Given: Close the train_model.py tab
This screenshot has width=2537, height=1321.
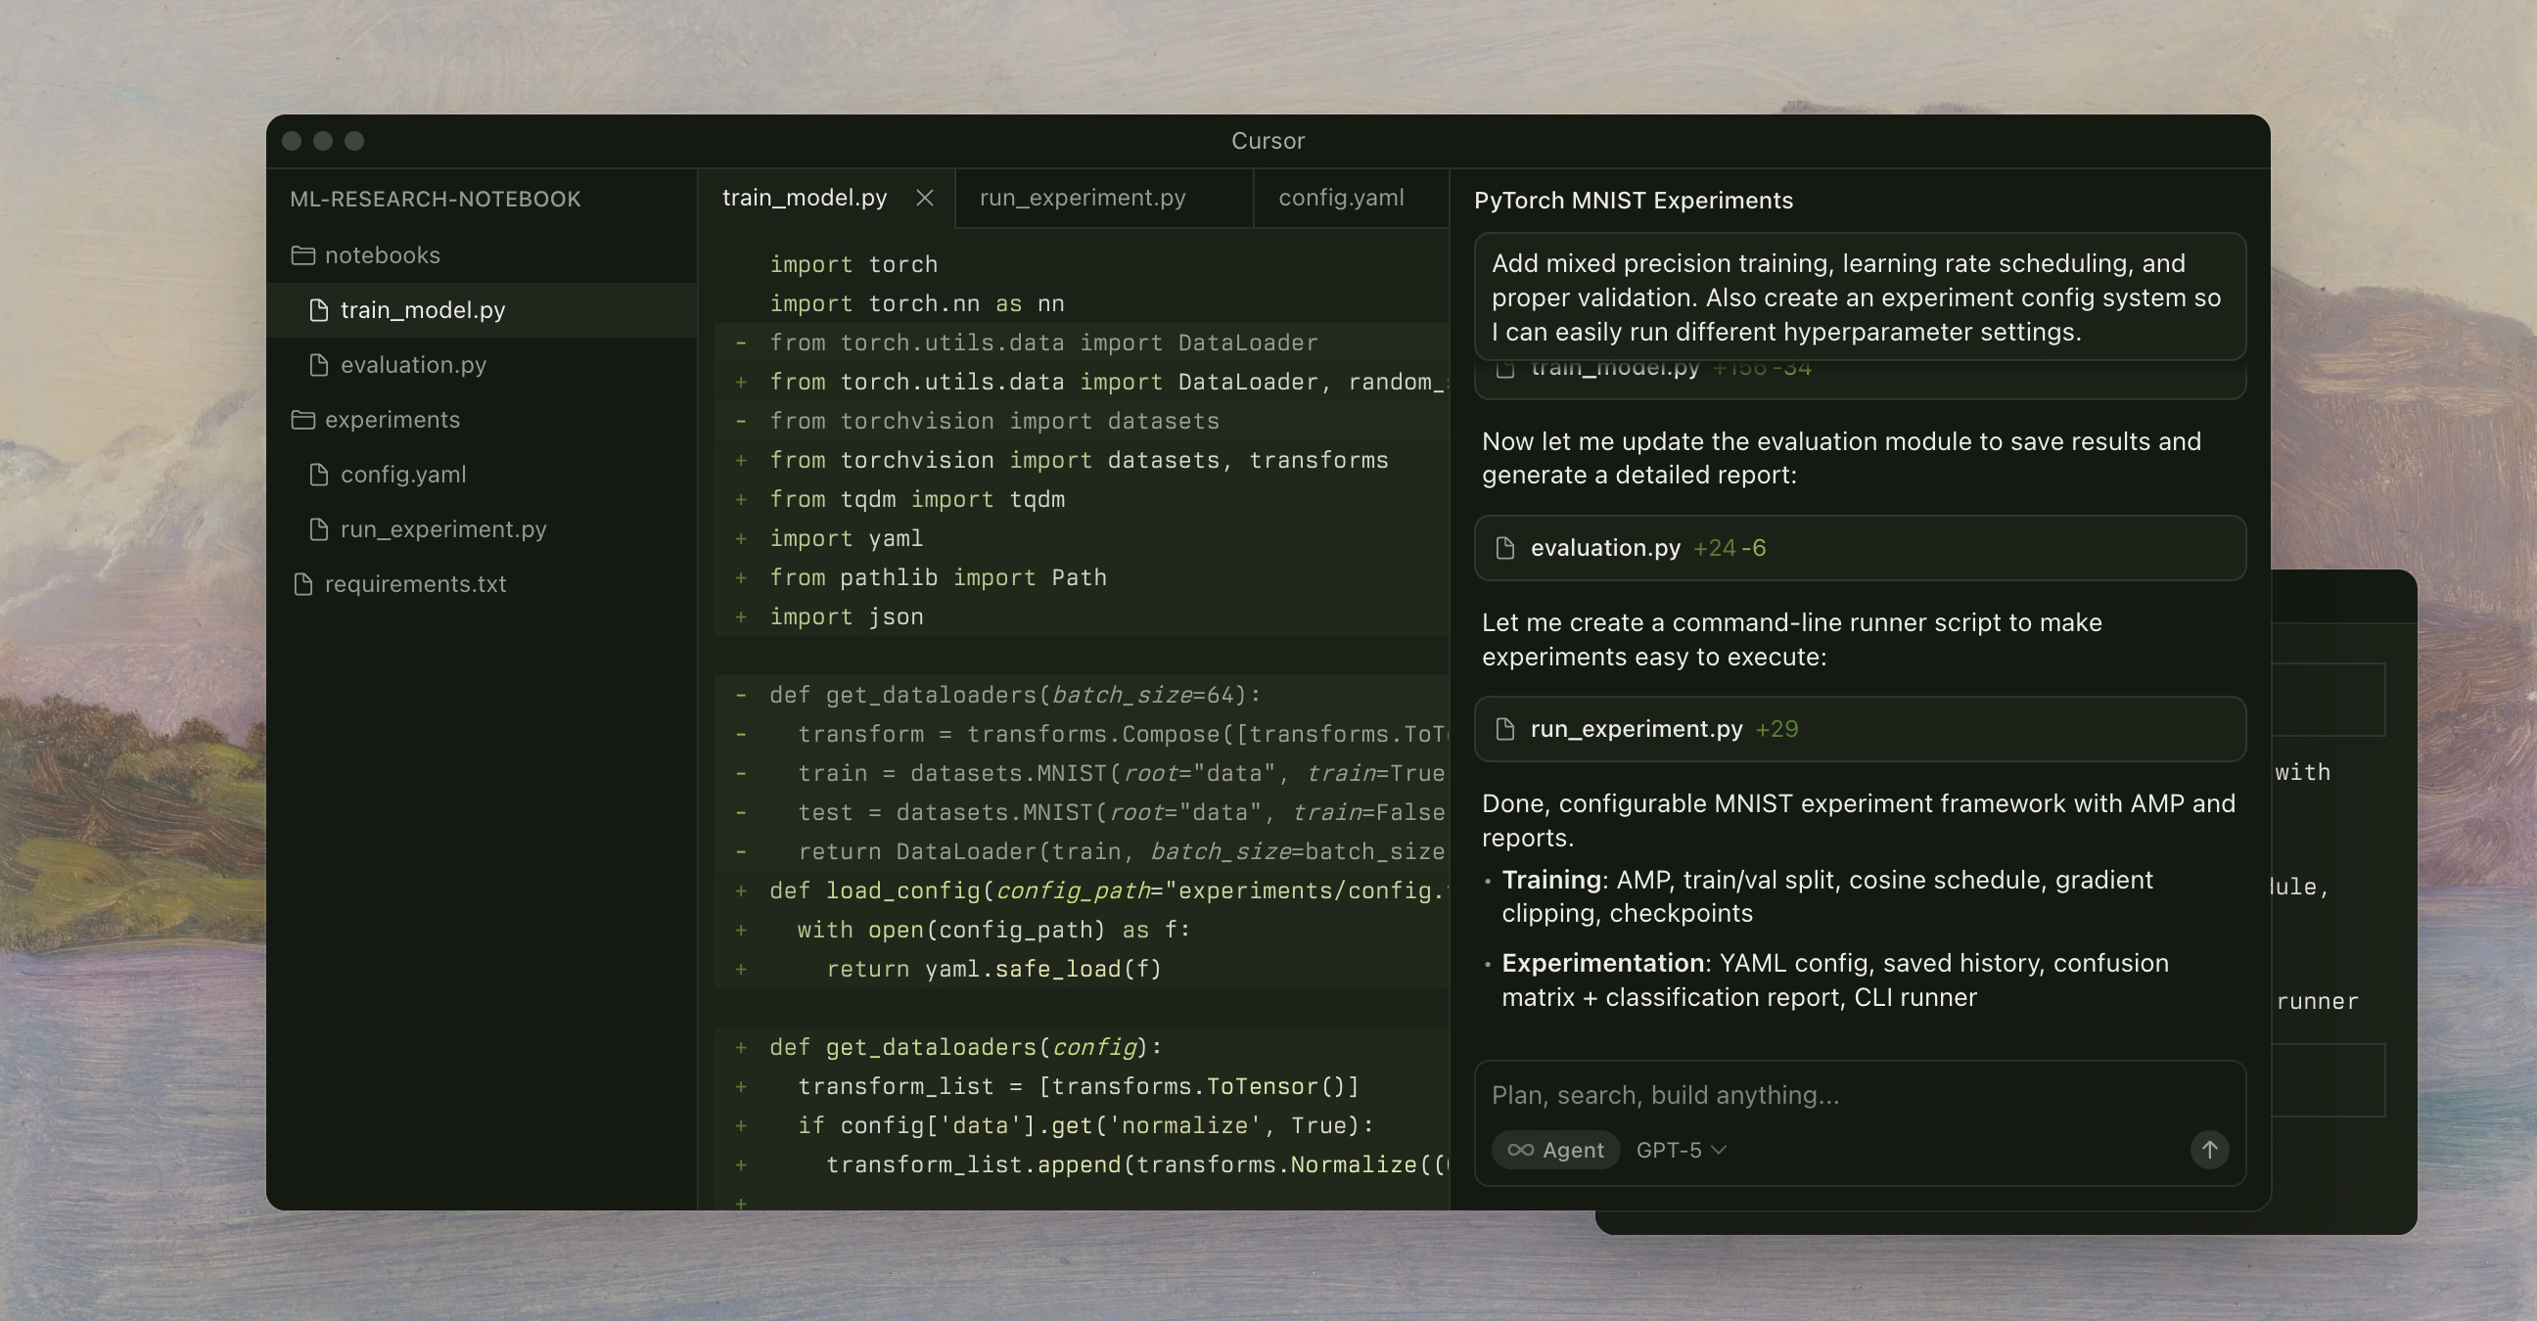Looking at the screenshot, I should pos(924,198).
